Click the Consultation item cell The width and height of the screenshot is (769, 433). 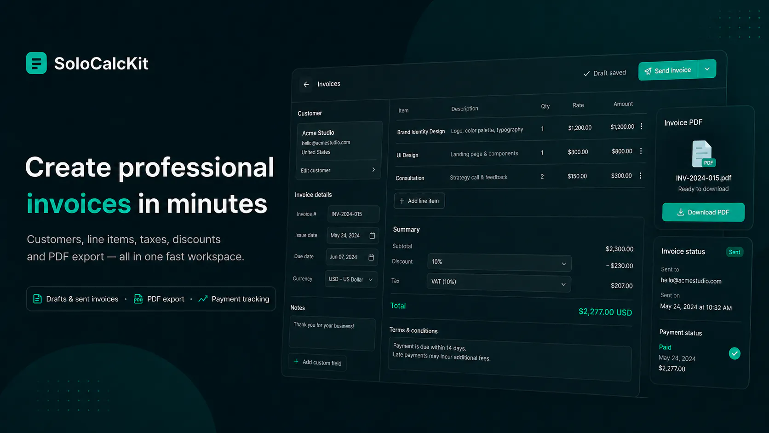(410, 178)
